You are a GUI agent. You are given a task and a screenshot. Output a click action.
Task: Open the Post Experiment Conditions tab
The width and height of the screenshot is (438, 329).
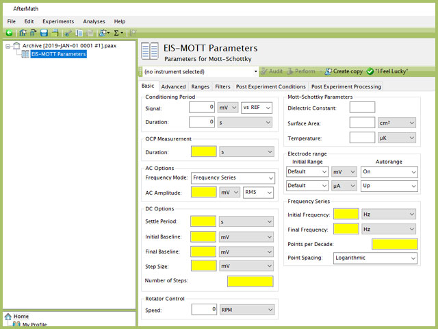point(271,87)
